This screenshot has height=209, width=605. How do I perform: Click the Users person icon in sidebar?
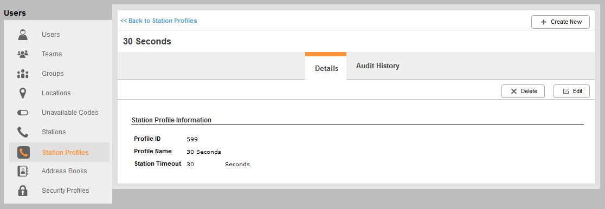[x=23, y=34]
